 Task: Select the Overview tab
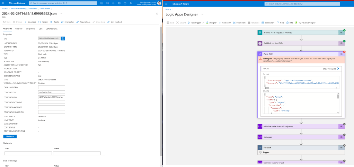tap(8, 29)
